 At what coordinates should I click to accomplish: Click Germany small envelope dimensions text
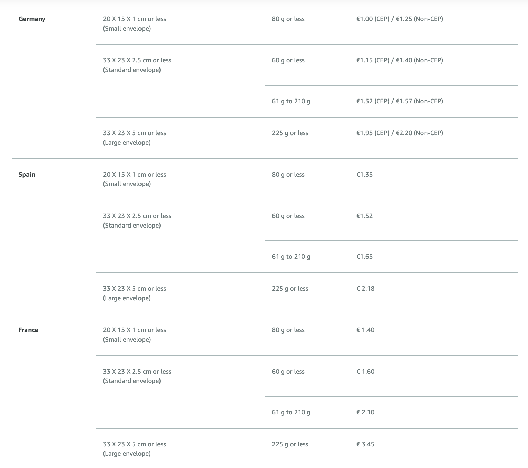pos(134,24)
